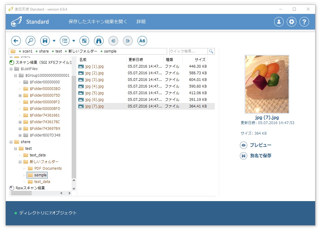Click the Standard angel wing logo

pyautogui.click(x=16, y=22)
